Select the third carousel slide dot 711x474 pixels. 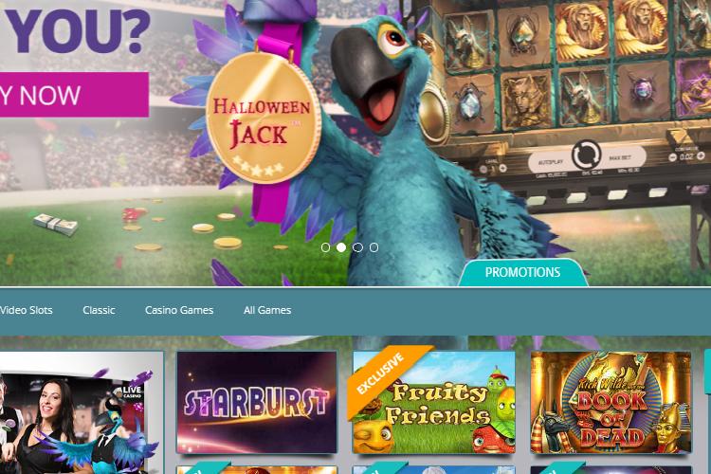coord(357,247)
